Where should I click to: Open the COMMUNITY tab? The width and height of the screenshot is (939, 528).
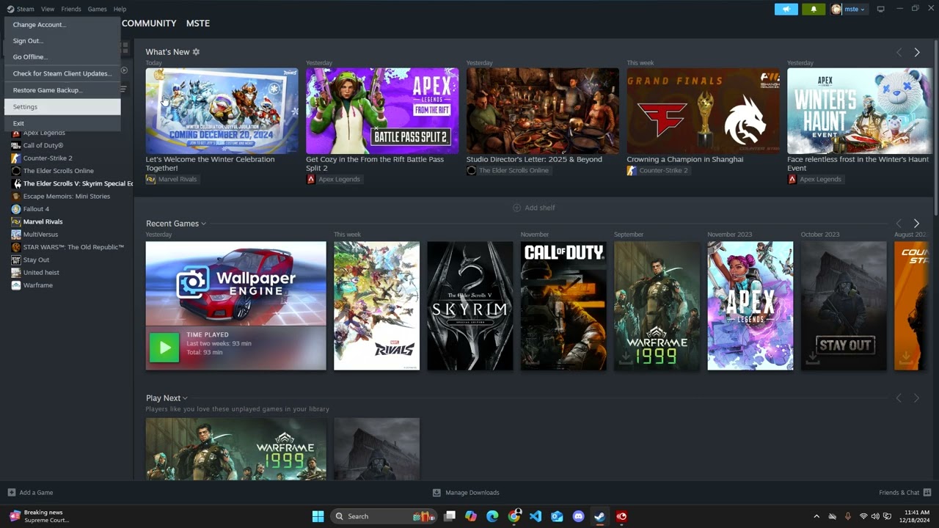pyautogui.click(x=149, y=23)
